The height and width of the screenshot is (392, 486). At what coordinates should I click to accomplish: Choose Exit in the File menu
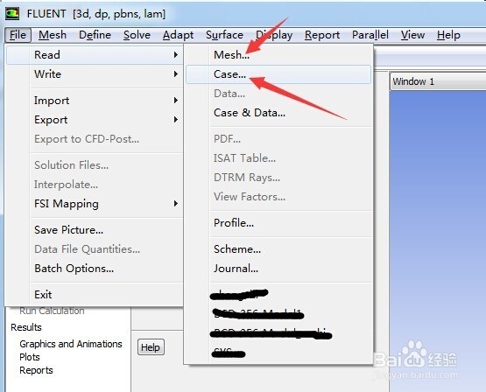point(43,295)
